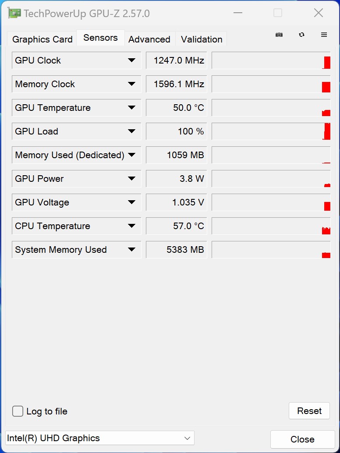340x453 pixels.
Task: Switch to the Graphics Card tab
Action: coord(42,39)
